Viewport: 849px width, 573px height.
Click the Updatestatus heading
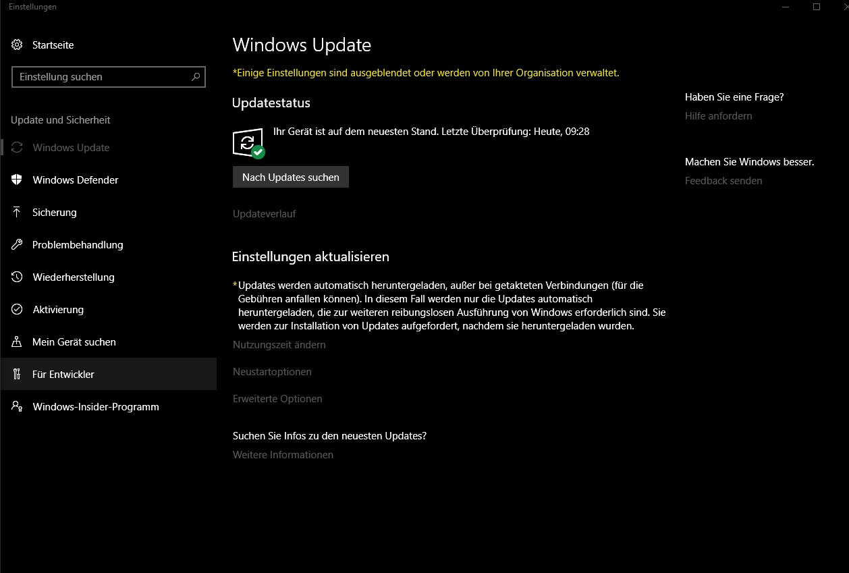[271, 103]
